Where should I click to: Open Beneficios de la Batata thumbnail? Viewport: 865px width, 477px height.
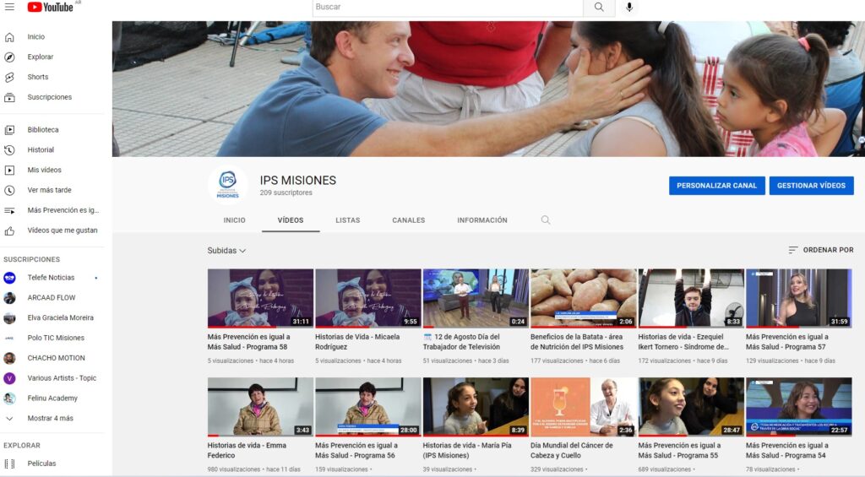[584, 298]
